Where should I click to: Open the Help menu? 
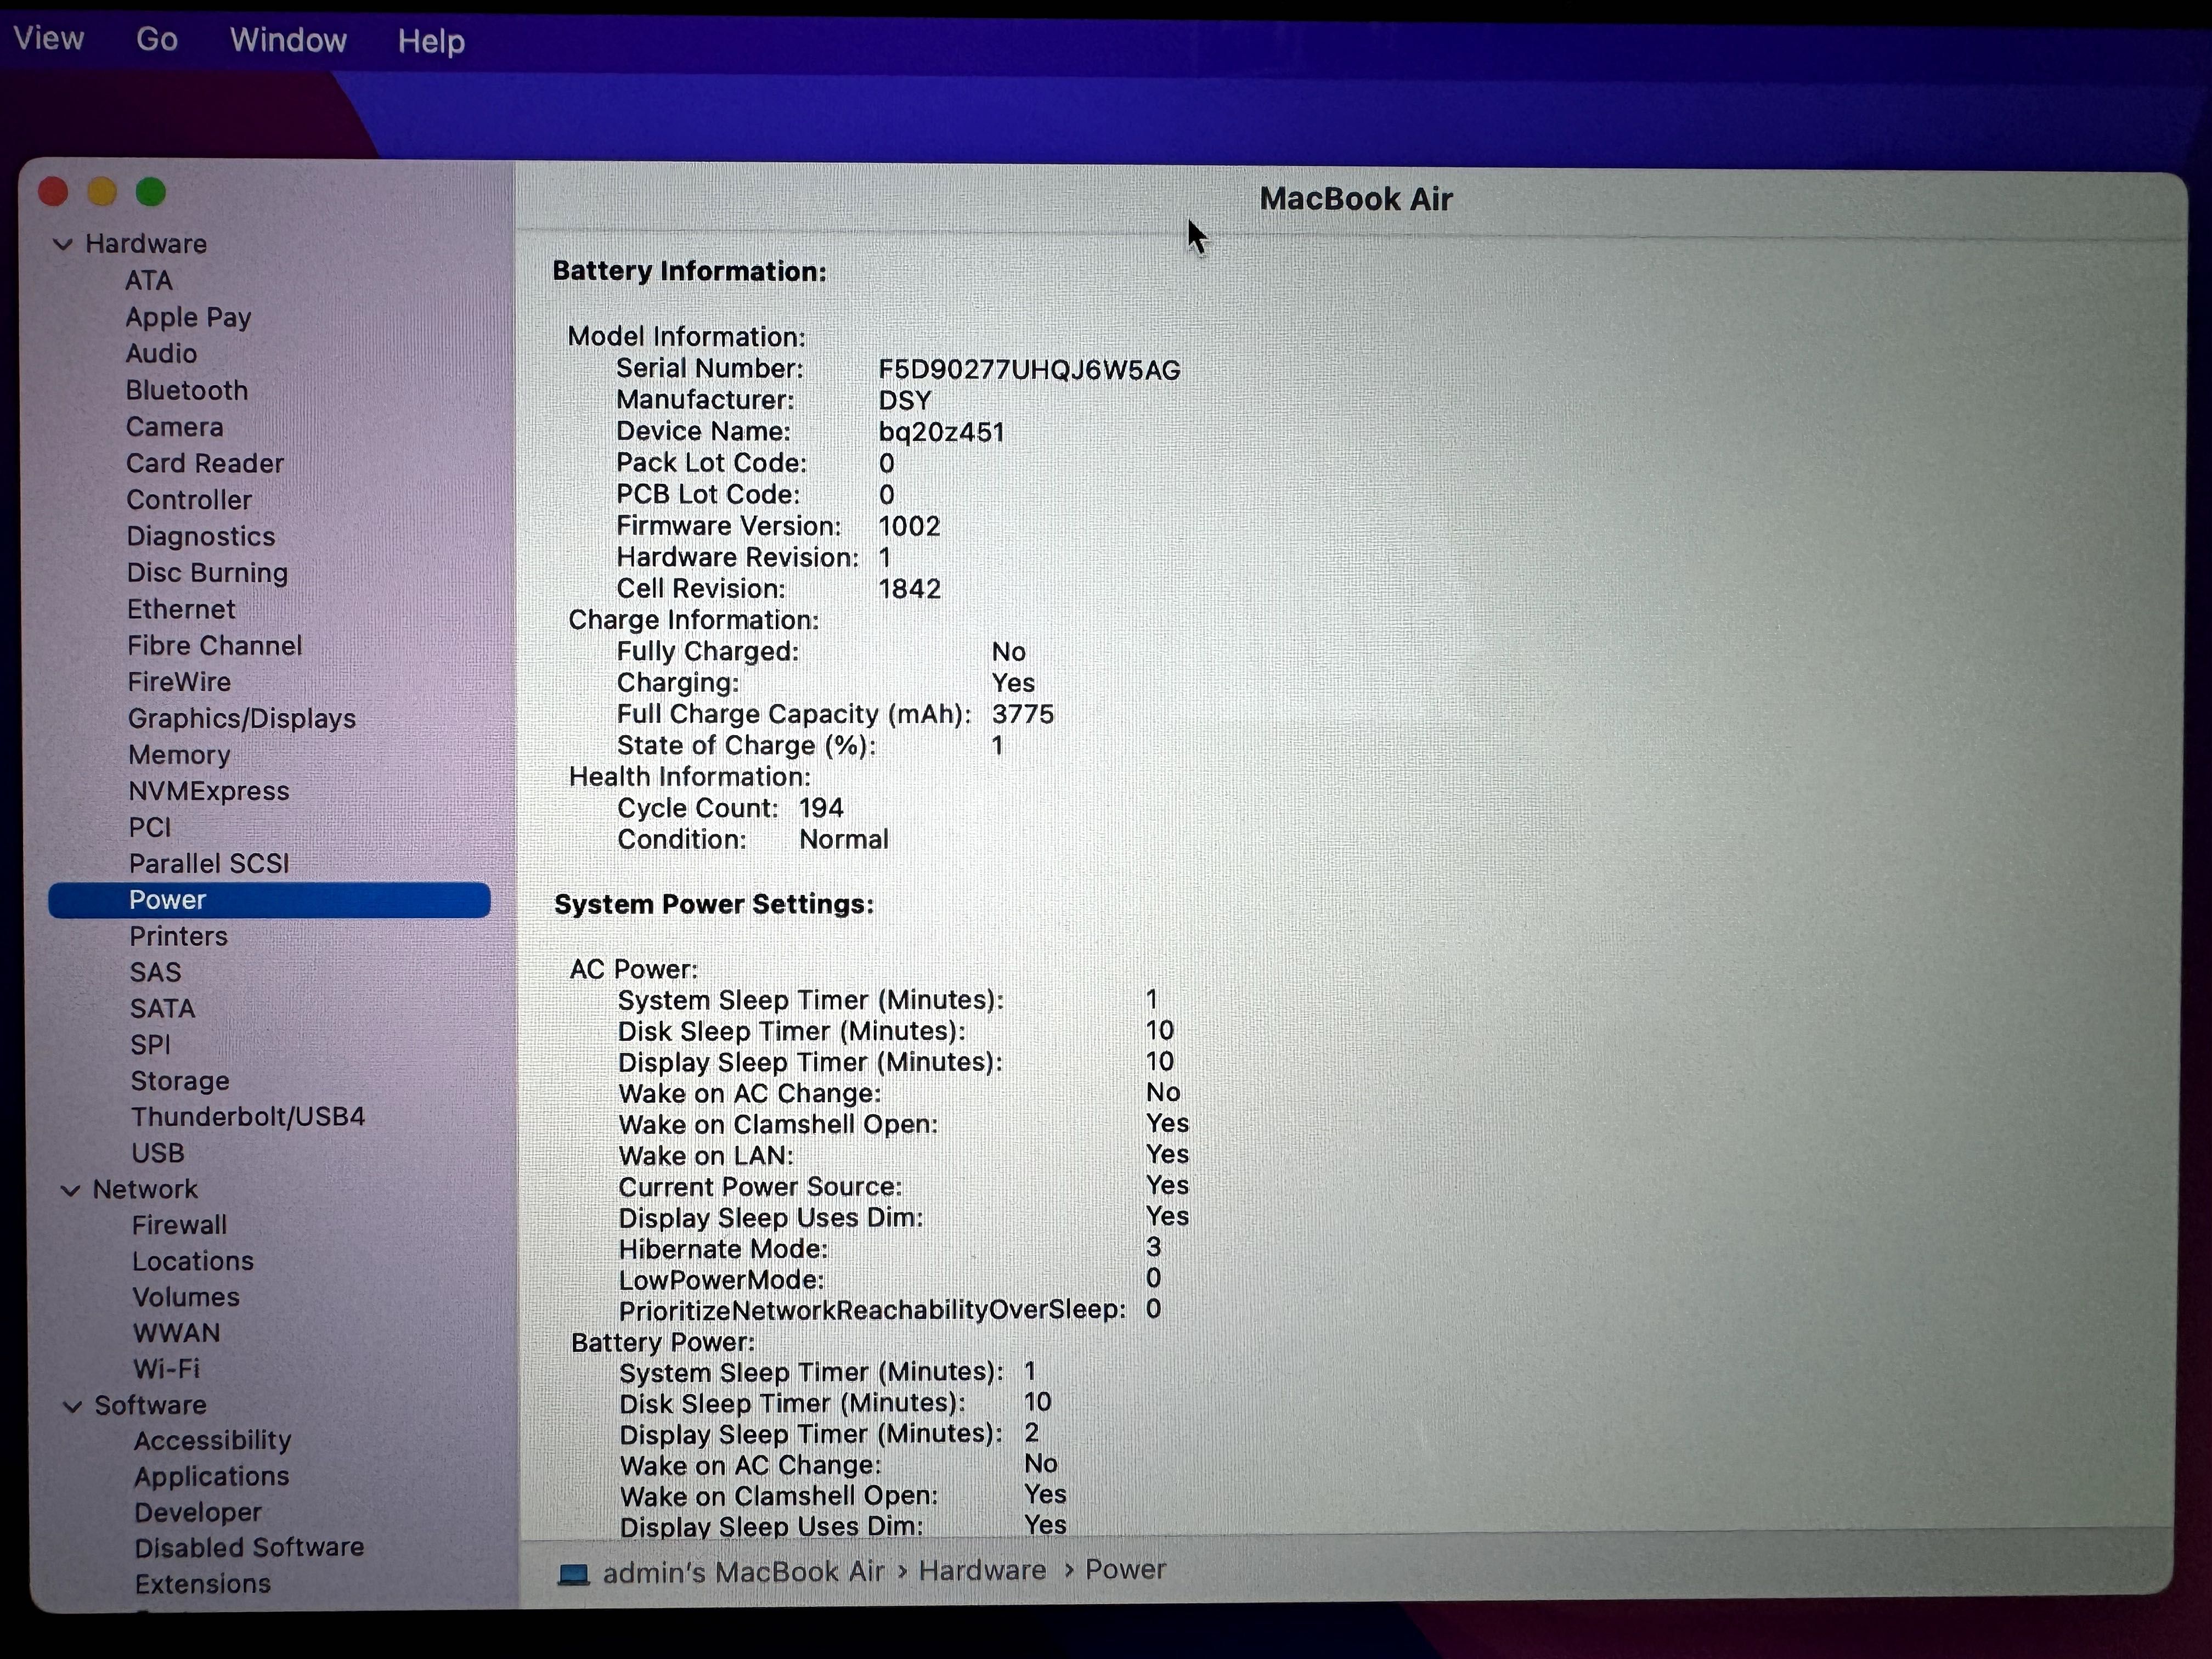pyautogui.click(x=431, y=41)
